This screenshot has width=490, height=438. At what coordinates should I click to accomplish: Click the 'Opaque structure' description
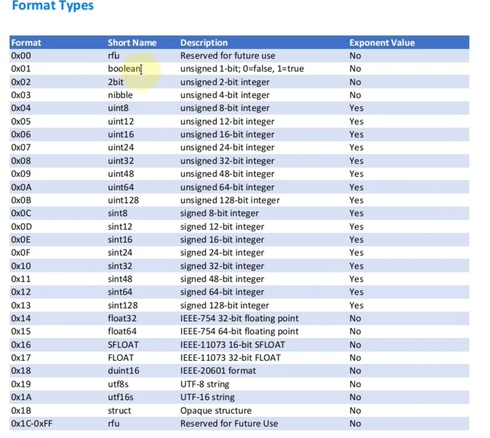click(216, 411)
